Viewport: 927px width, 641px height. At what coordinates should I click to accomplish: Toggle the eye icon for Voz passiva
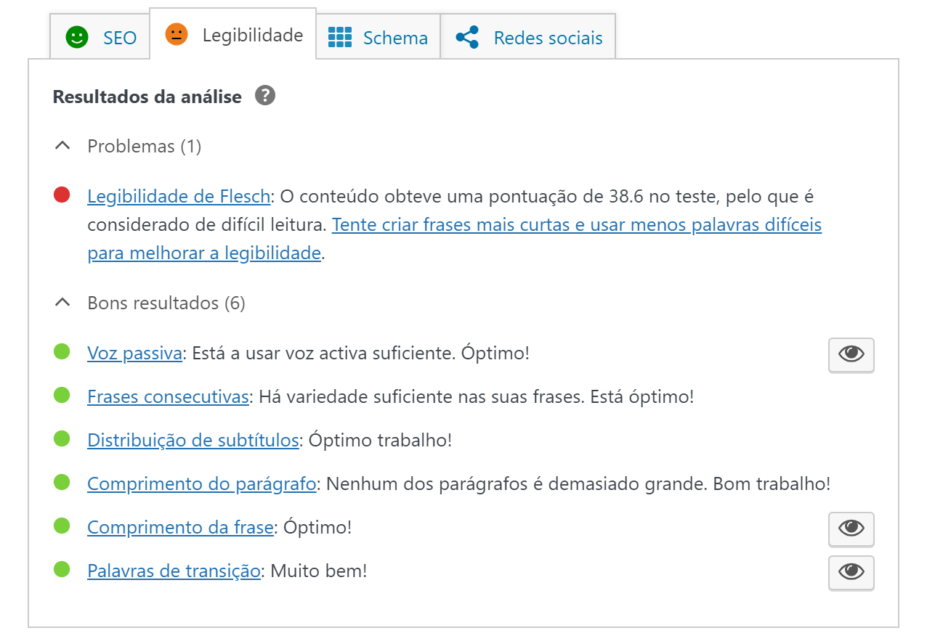[x=851, y=355]
